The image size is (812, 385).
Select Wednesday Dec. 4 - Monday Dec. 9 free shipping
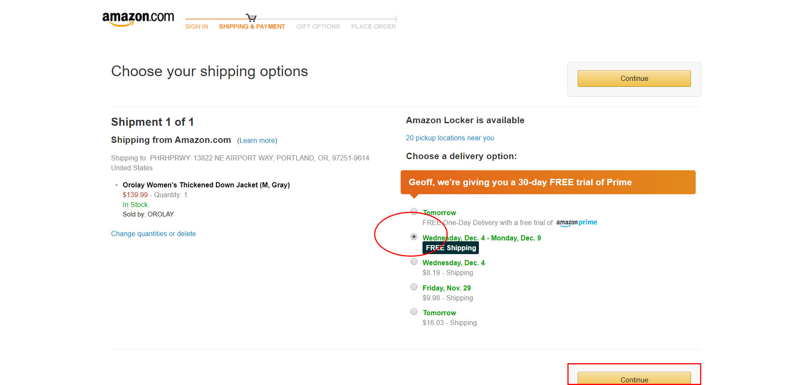pyautogui.click(x=414, y=237)
